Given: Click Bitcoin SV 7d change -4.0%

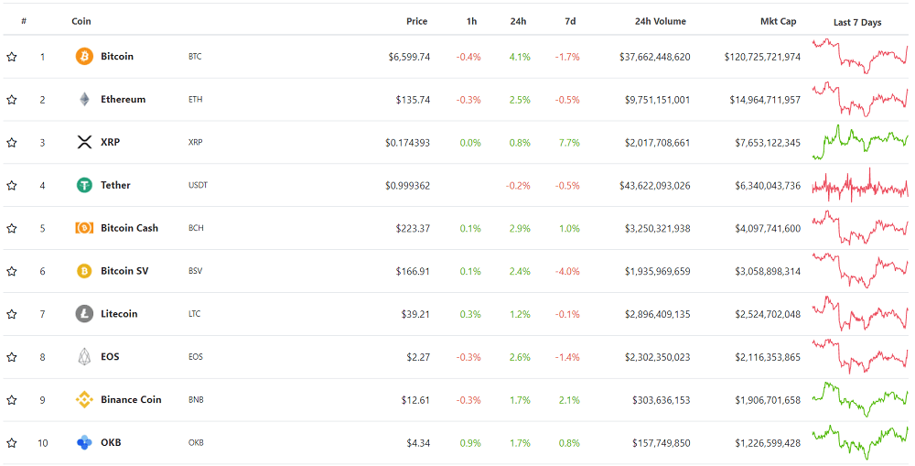Looking at the screenshot, I should 568,272.
